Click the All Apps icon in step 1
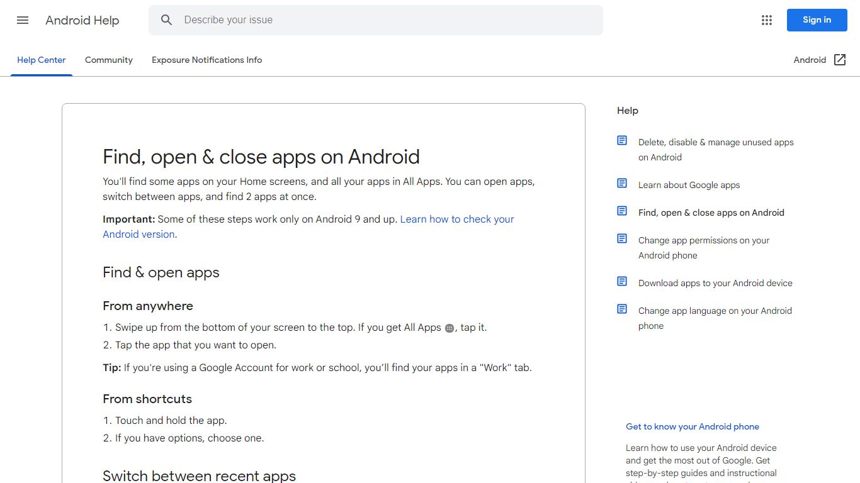Image resolution: width=860 pixels, height=483 pixels. [x=450, y=328]
